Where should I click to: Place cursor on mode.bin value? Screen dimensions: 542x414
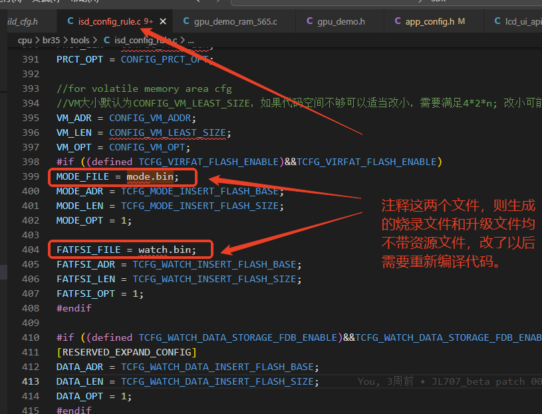coord(150,177)
